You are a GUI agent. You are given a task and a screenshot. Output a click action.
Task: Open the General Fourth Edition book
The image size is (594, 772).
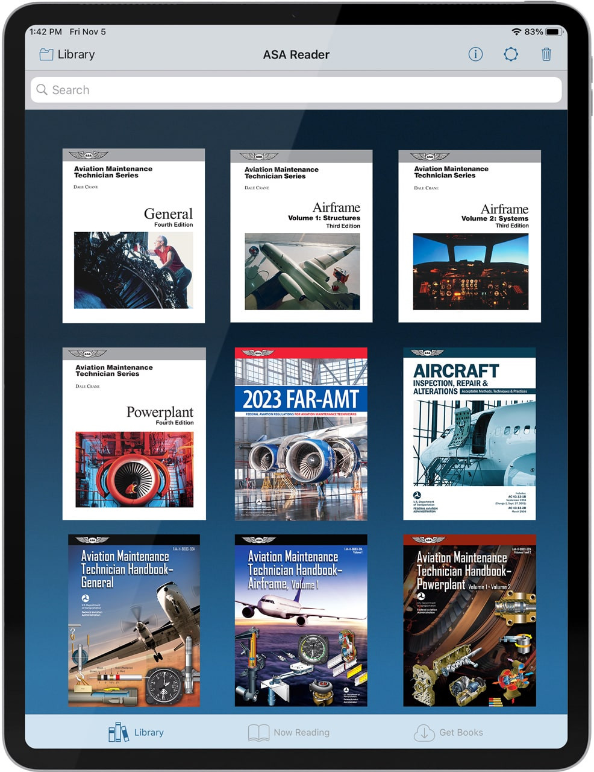point(134,236)
